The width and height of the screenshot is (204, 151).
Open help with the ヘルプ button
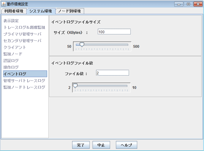click(126, 145)
